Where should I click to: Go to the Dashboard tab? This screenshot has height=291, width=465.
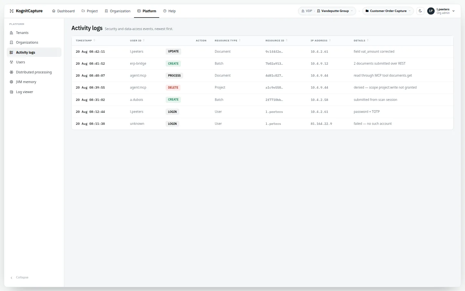point(63,11)
